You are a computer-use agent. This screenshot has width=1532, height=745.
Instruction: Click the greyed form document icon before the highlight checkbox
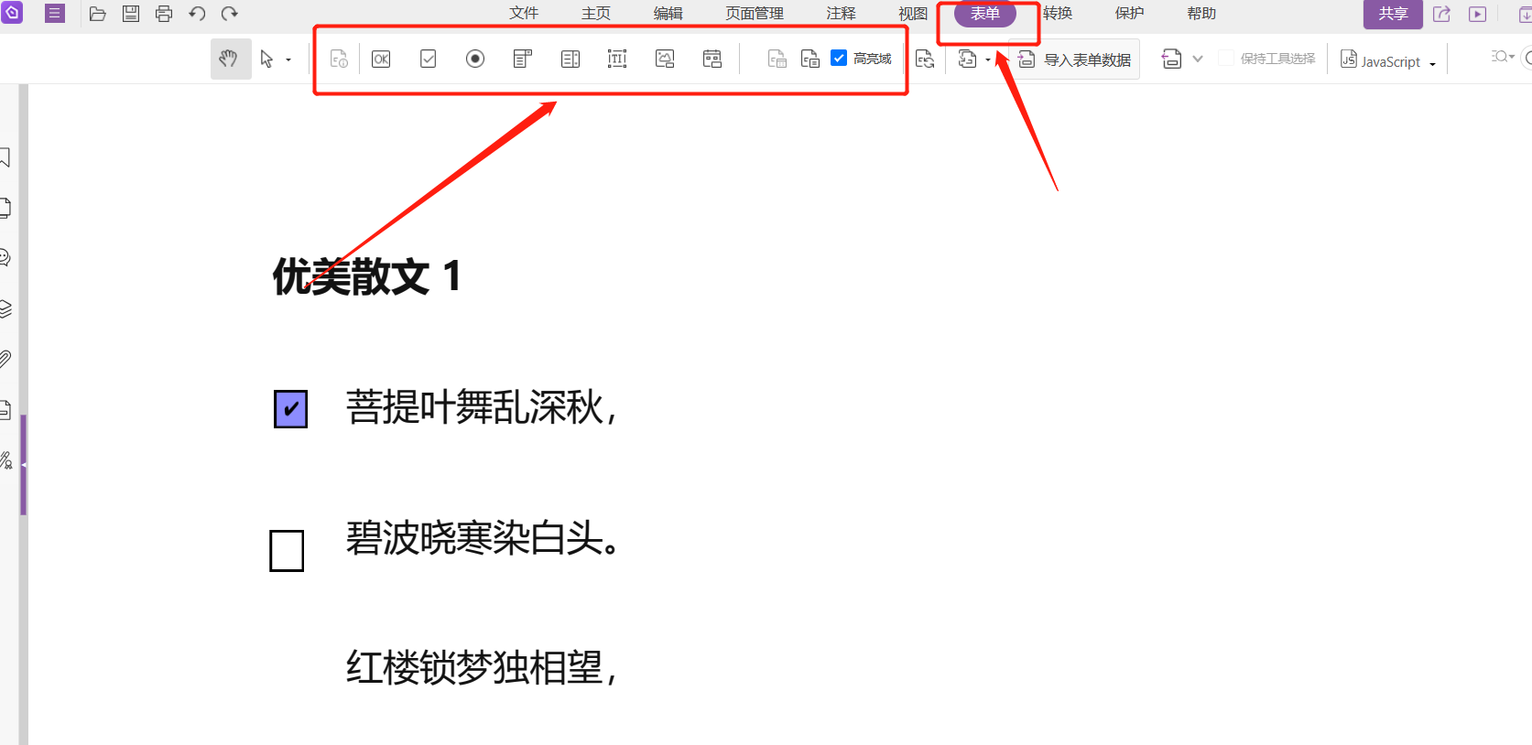coord(777,59)
